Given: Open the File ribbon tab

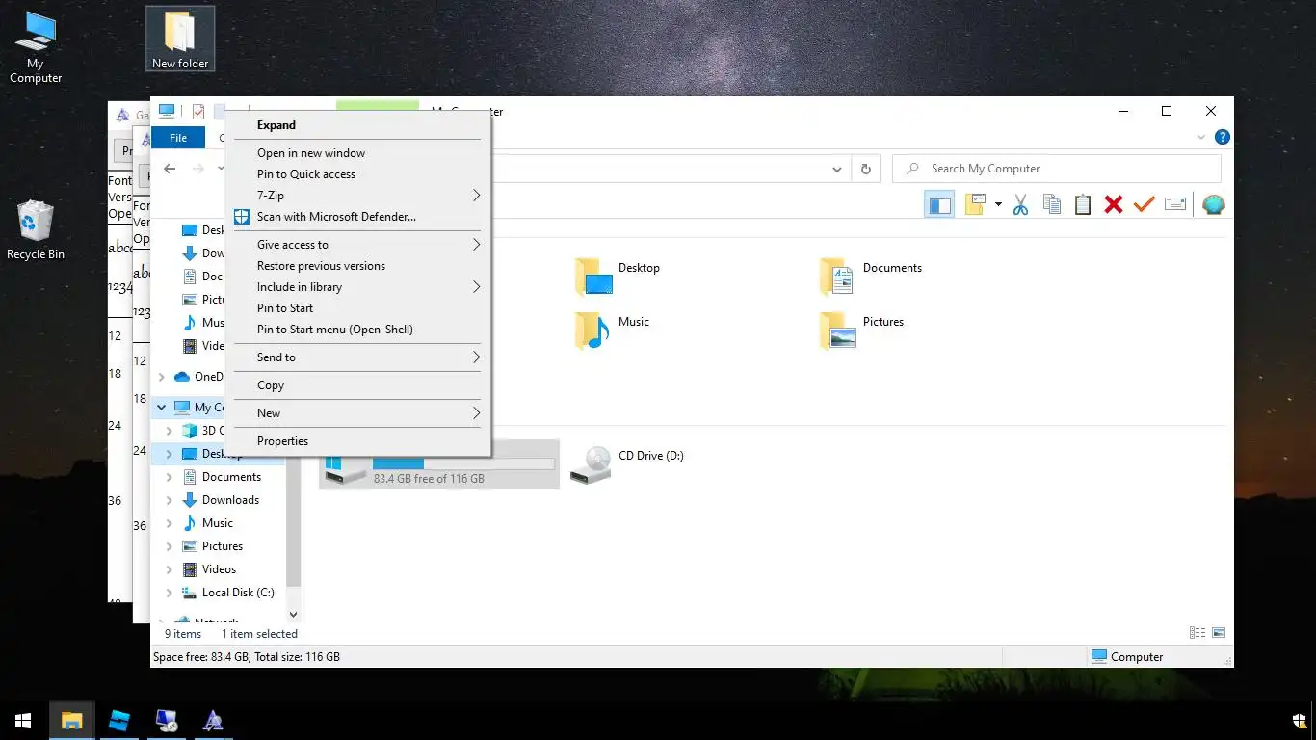Looking at the screenshot, I should tap(178, 138).
